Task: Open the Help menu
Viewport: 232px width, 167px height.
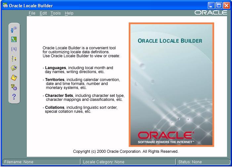Action: [69, 13]
